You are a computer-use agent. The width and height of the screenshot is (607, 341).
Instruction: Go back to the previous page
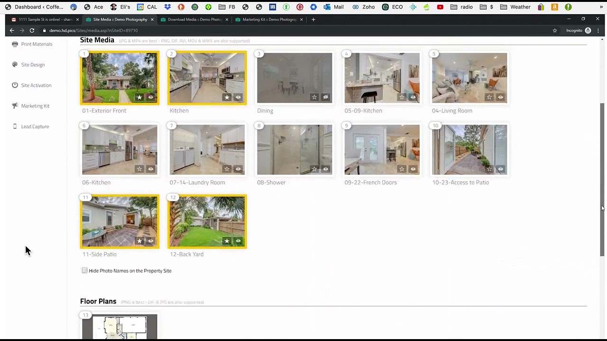click(x=12, y=30)
